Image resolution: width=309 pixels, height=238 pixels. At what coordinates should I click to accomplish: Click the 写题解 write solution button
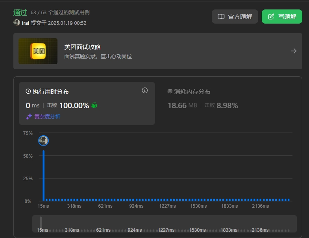point(282,17)
